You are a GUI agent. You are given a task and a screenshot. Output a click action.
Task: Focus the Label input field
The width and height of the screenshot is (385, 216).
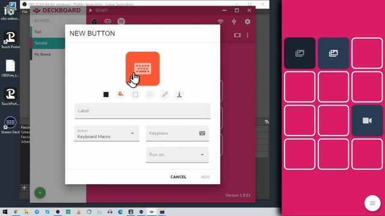143,111
